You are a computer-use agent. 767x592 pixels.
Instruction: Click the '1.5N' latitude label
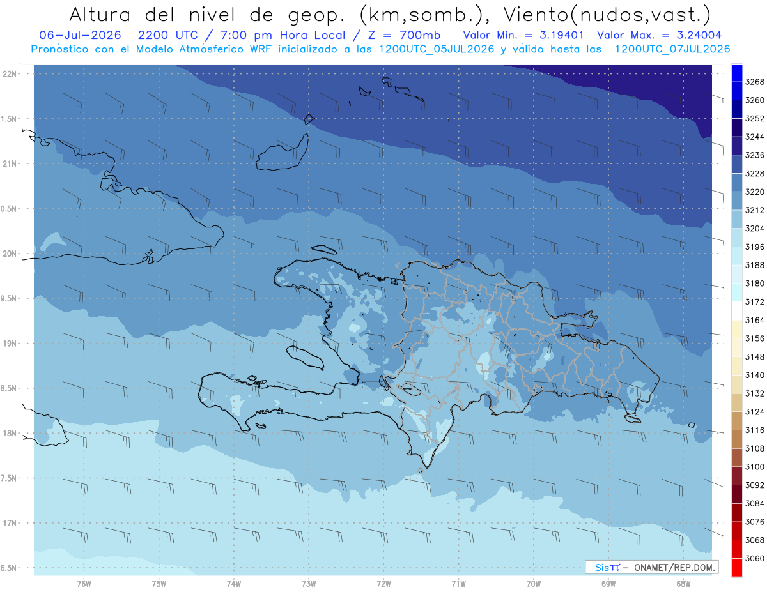tap(10, 119)
